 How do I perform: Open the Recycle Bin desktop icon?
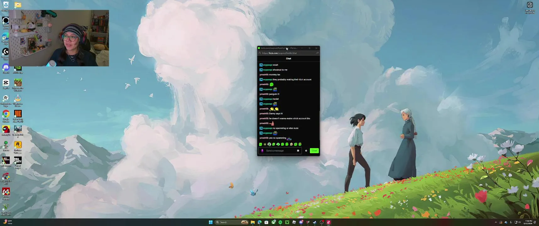[6, 6]
